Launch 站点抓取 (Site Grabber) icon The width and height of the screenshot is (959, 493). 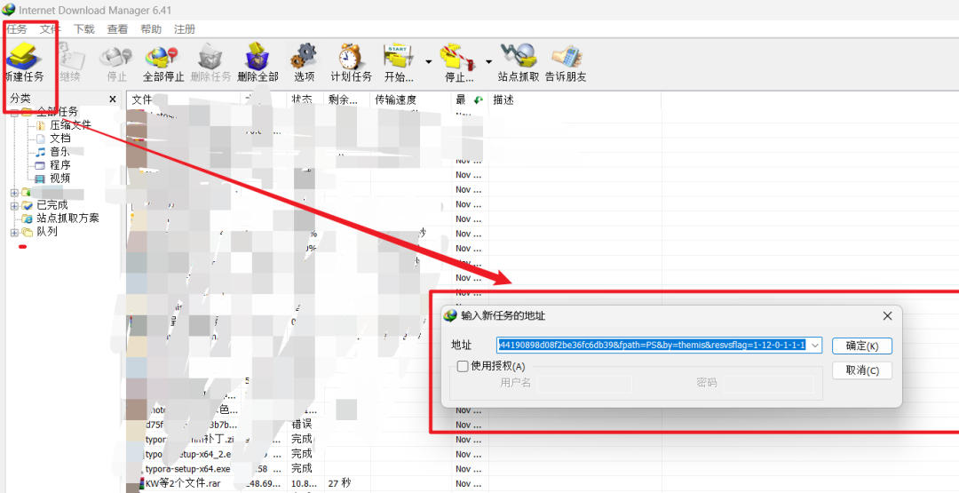point(519,56)
